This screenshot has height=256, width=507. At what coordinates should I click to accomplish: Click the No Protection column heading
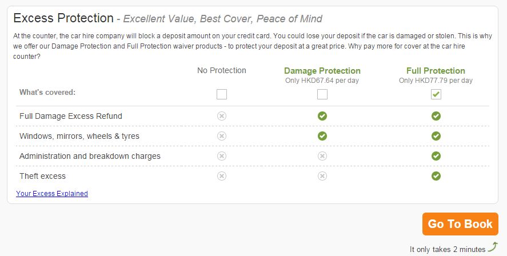[x=221, y=70]
